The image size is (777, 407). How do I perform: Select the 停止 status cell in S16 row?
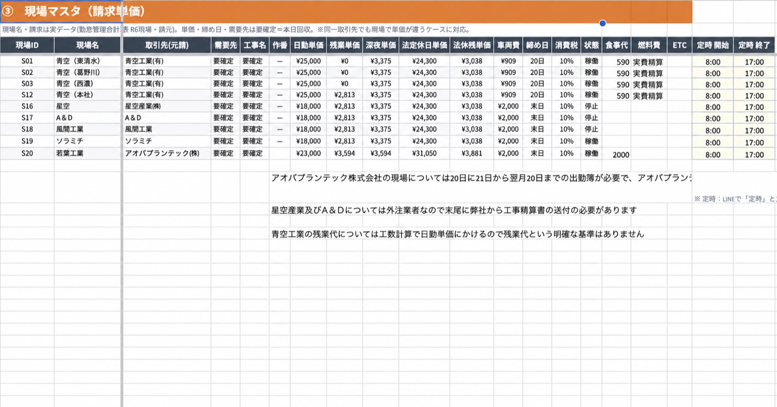(x=591, y=106)
